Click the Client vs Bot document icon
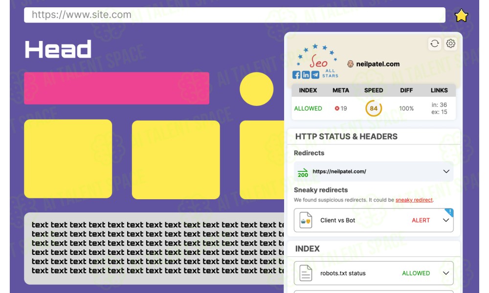This screenshot has height=293, width=489. (306, 220)
